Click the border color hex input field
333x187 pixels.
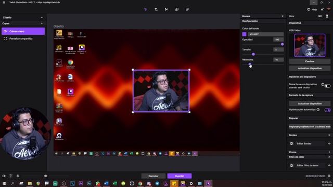265,34
